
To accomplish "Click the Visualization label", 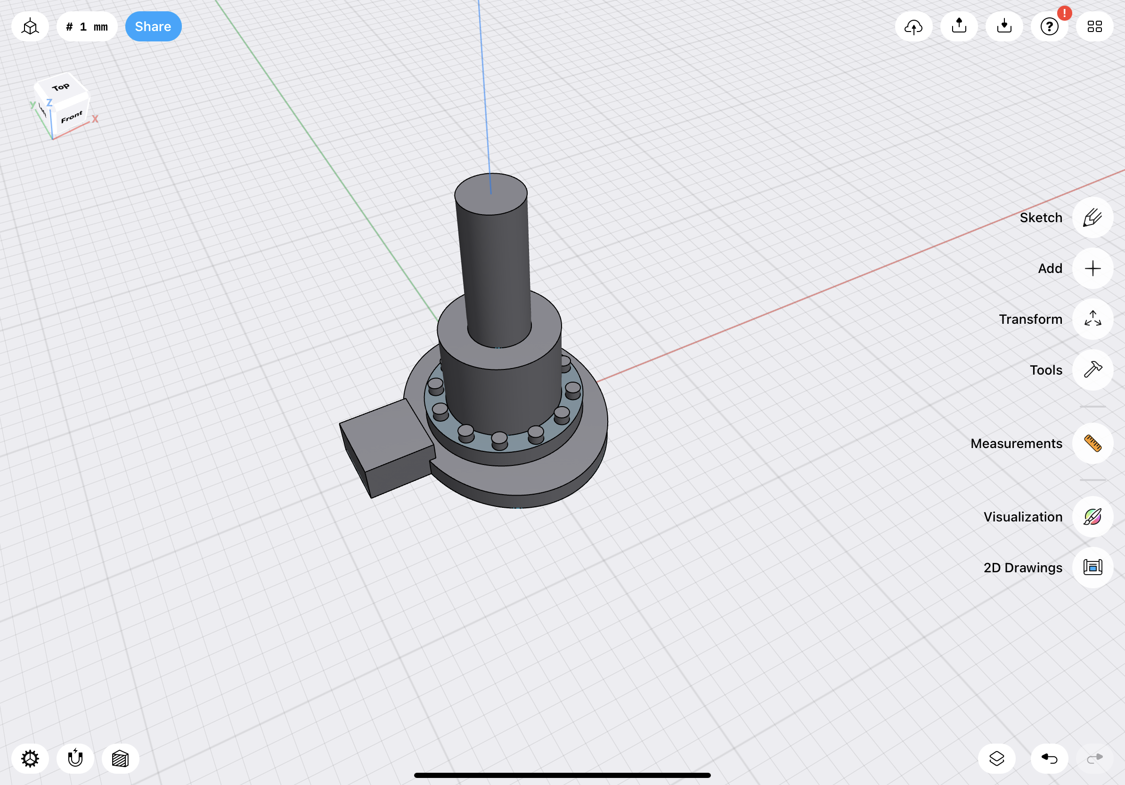I will coord(1023,517).
